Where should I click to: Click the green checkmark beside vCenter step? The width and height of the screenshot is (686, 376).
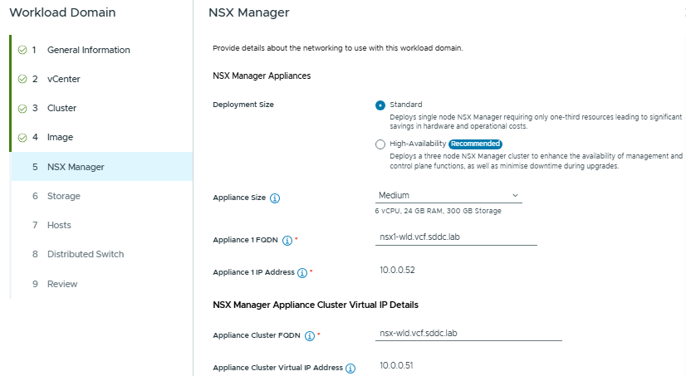tap(22, 79)
